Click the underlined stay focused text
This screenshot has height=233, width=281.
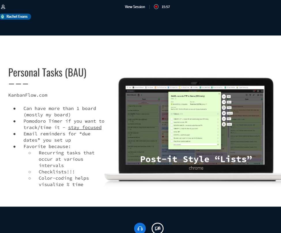point(85,127)
